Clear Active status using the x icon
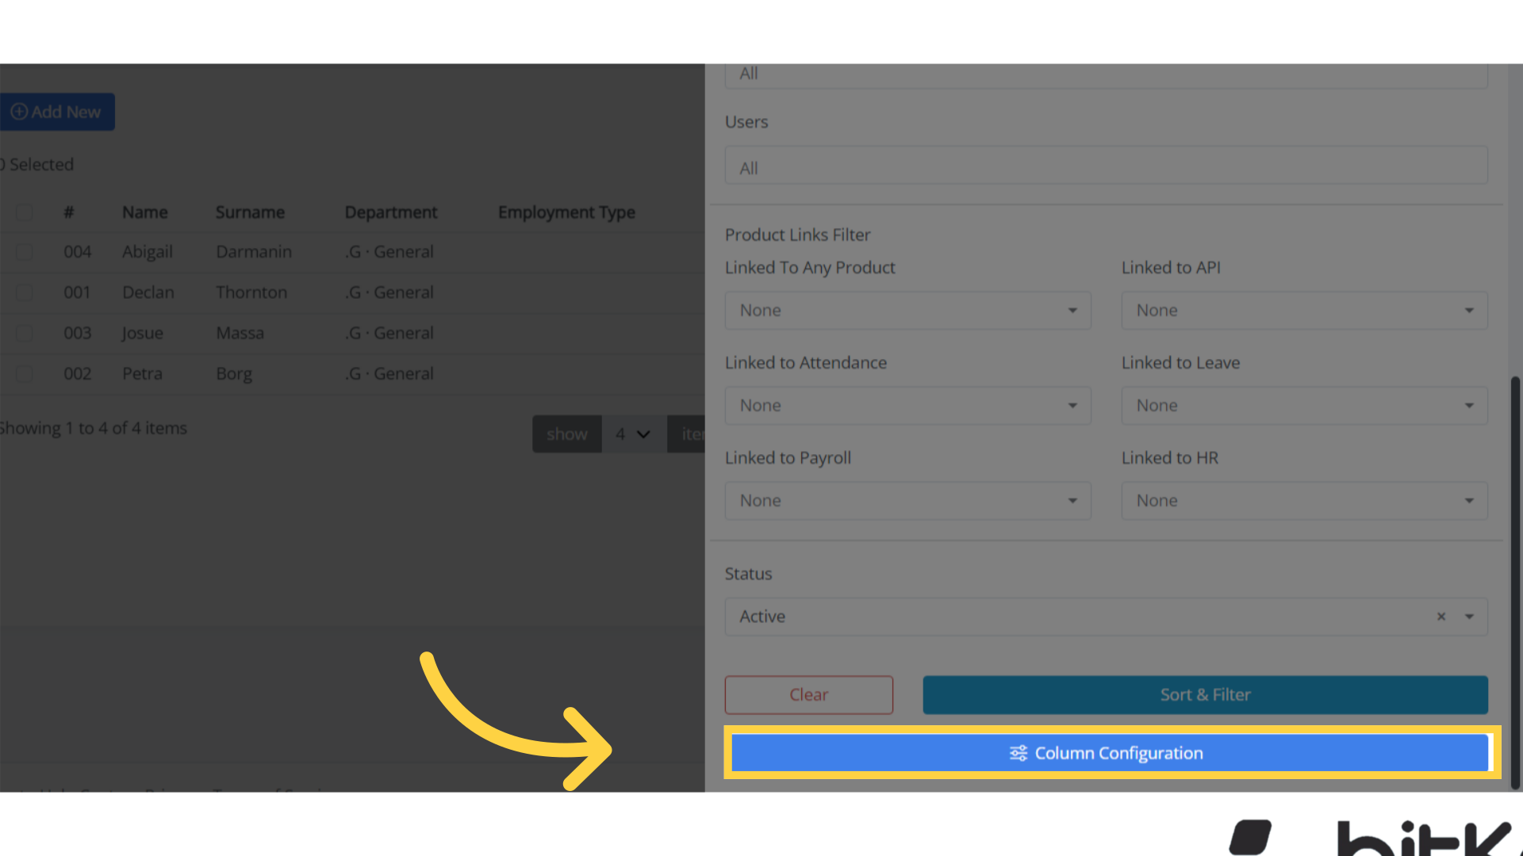This screenshot has height=856, width=1523. click(x=1441, y=616)
